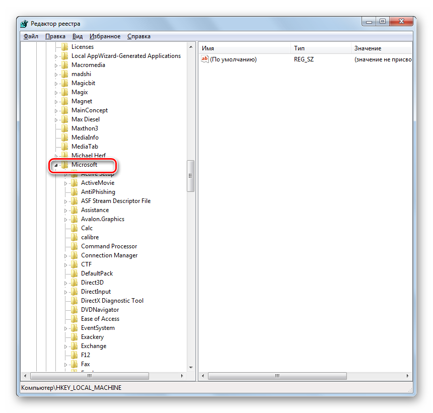Click the status bar registry path text
This screenshot has height=413, width=433.
pos(71,388)
